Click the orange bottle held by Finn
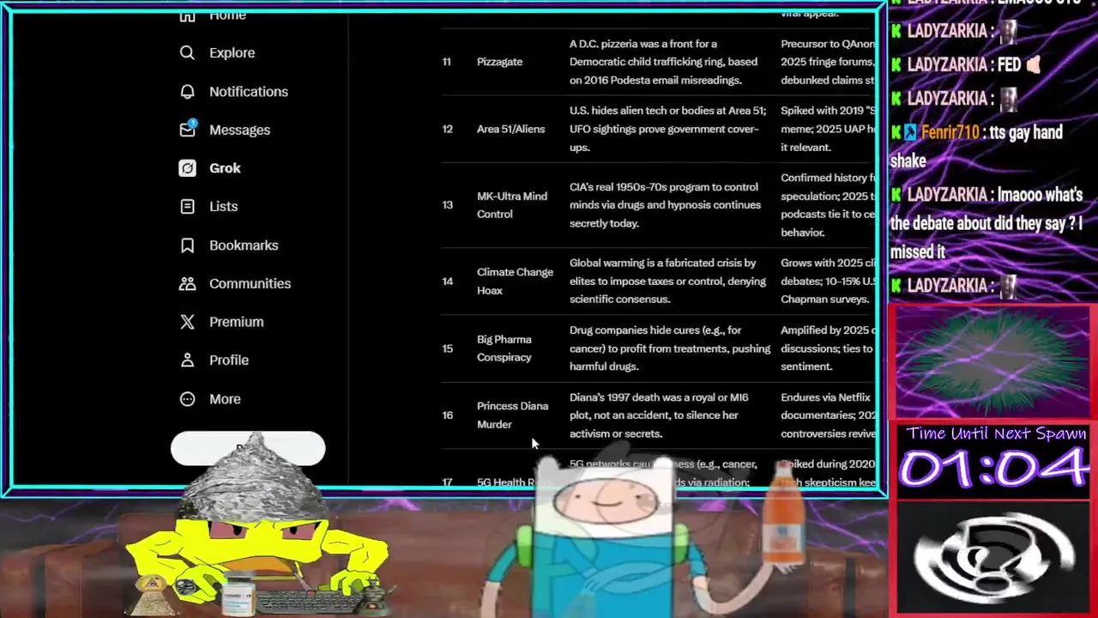1098x618 pixels. coord(785,515)
